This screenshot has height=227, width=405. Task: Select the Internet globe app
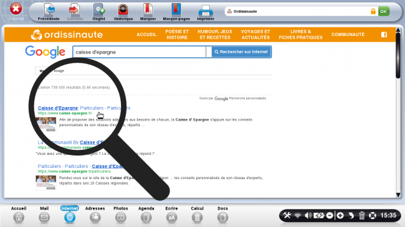point(70,215)
